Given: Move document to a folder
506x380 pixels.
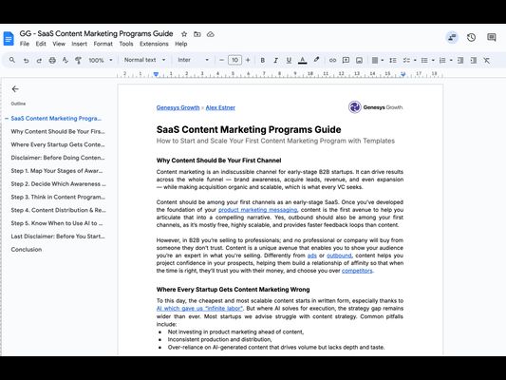Looking at the screenshot, I should 197,34.
